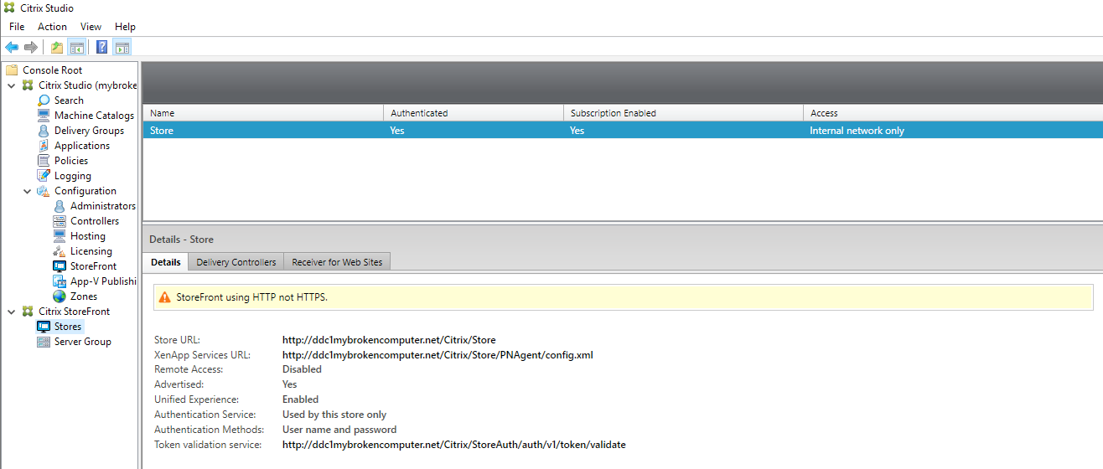Switch to Receiver for Web Sites tab
This screenshot has width=1103, height=469.
coord(337,262)
